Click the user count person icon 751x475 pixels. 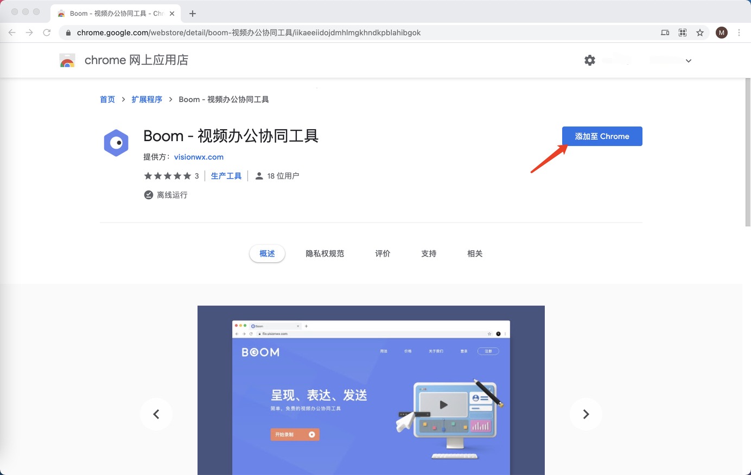(x=259, y=176)
